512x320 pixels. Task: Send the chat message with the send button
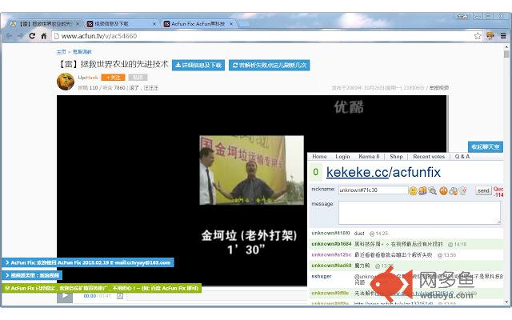(x=483, y=190)
